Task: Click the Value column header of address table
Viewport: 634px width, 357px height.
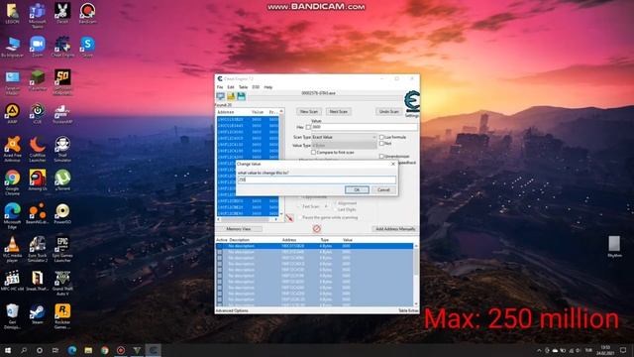Action: [348, 240]
